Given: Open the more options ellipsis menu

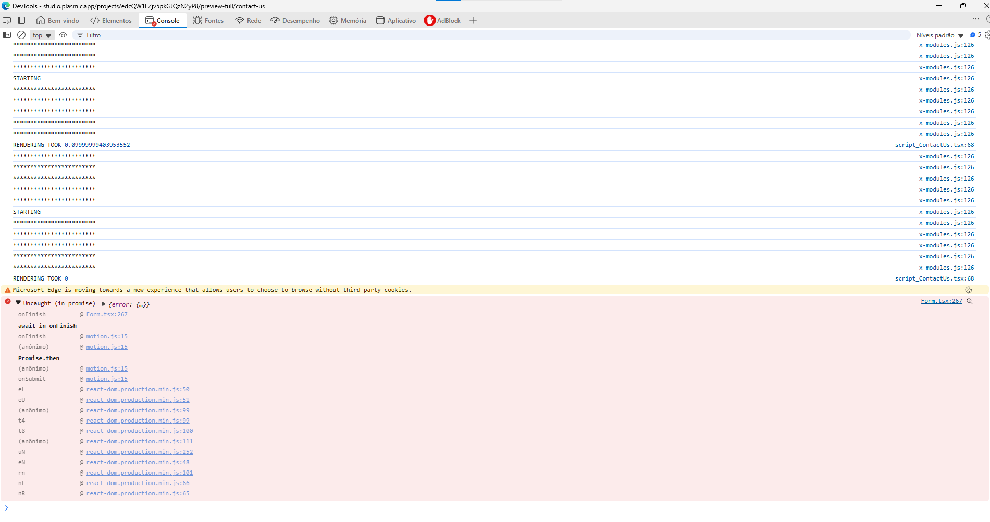Looking at the screenshot, I should (975, 19).
